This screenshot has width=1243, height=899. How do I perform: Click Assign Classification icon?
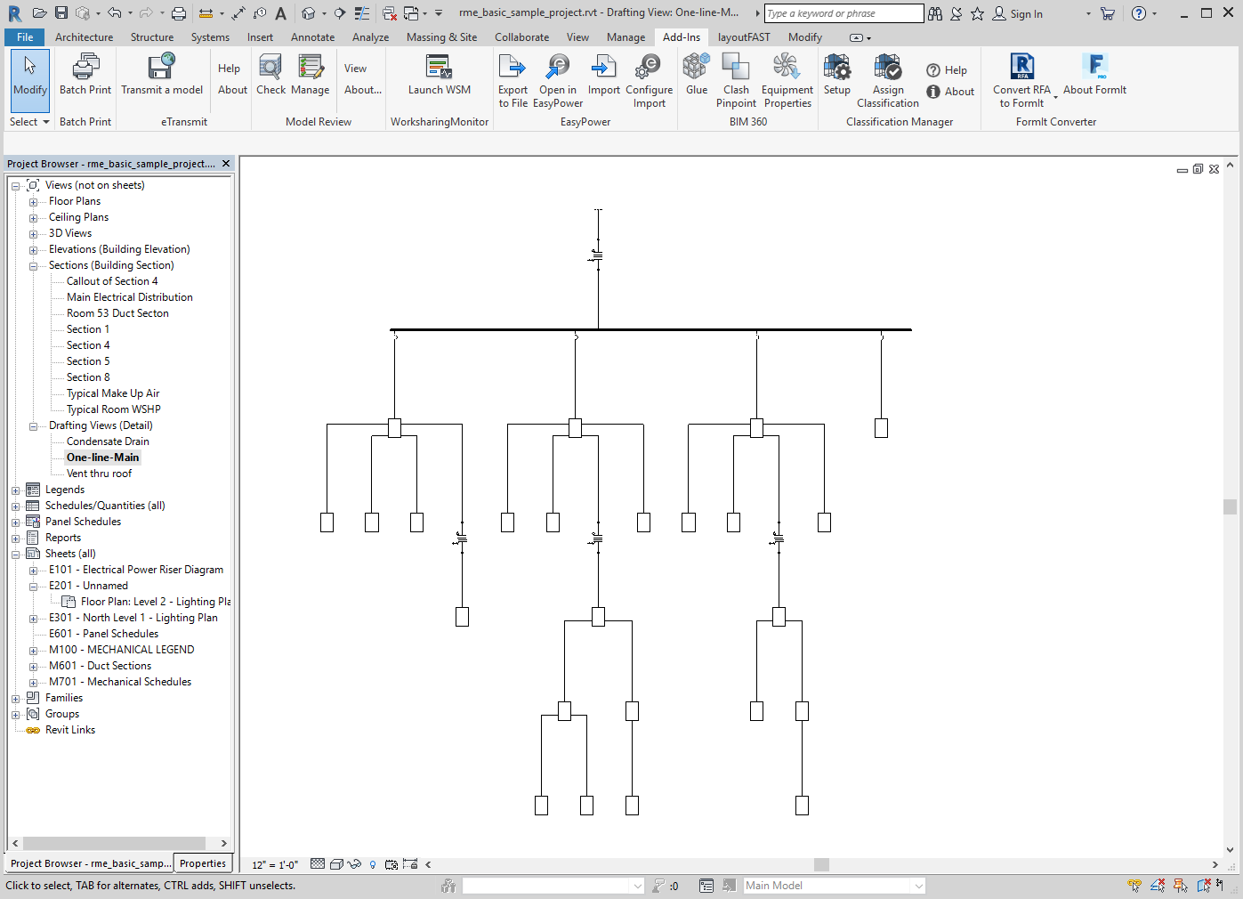pyautogui.click(x=887, y=68)
